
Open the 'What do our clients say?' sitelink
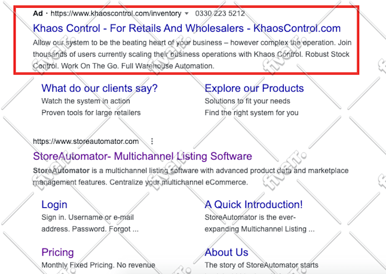[99, 88]
